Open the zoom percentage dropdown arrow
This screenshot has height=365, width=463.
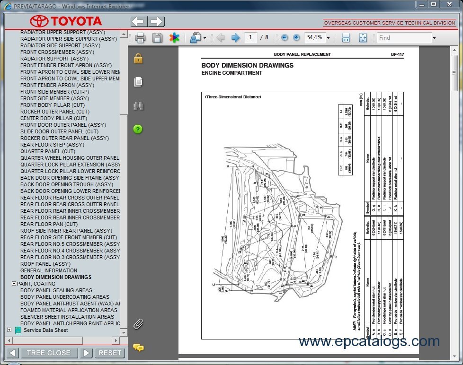pyautogui.click(x=328, y=38)
